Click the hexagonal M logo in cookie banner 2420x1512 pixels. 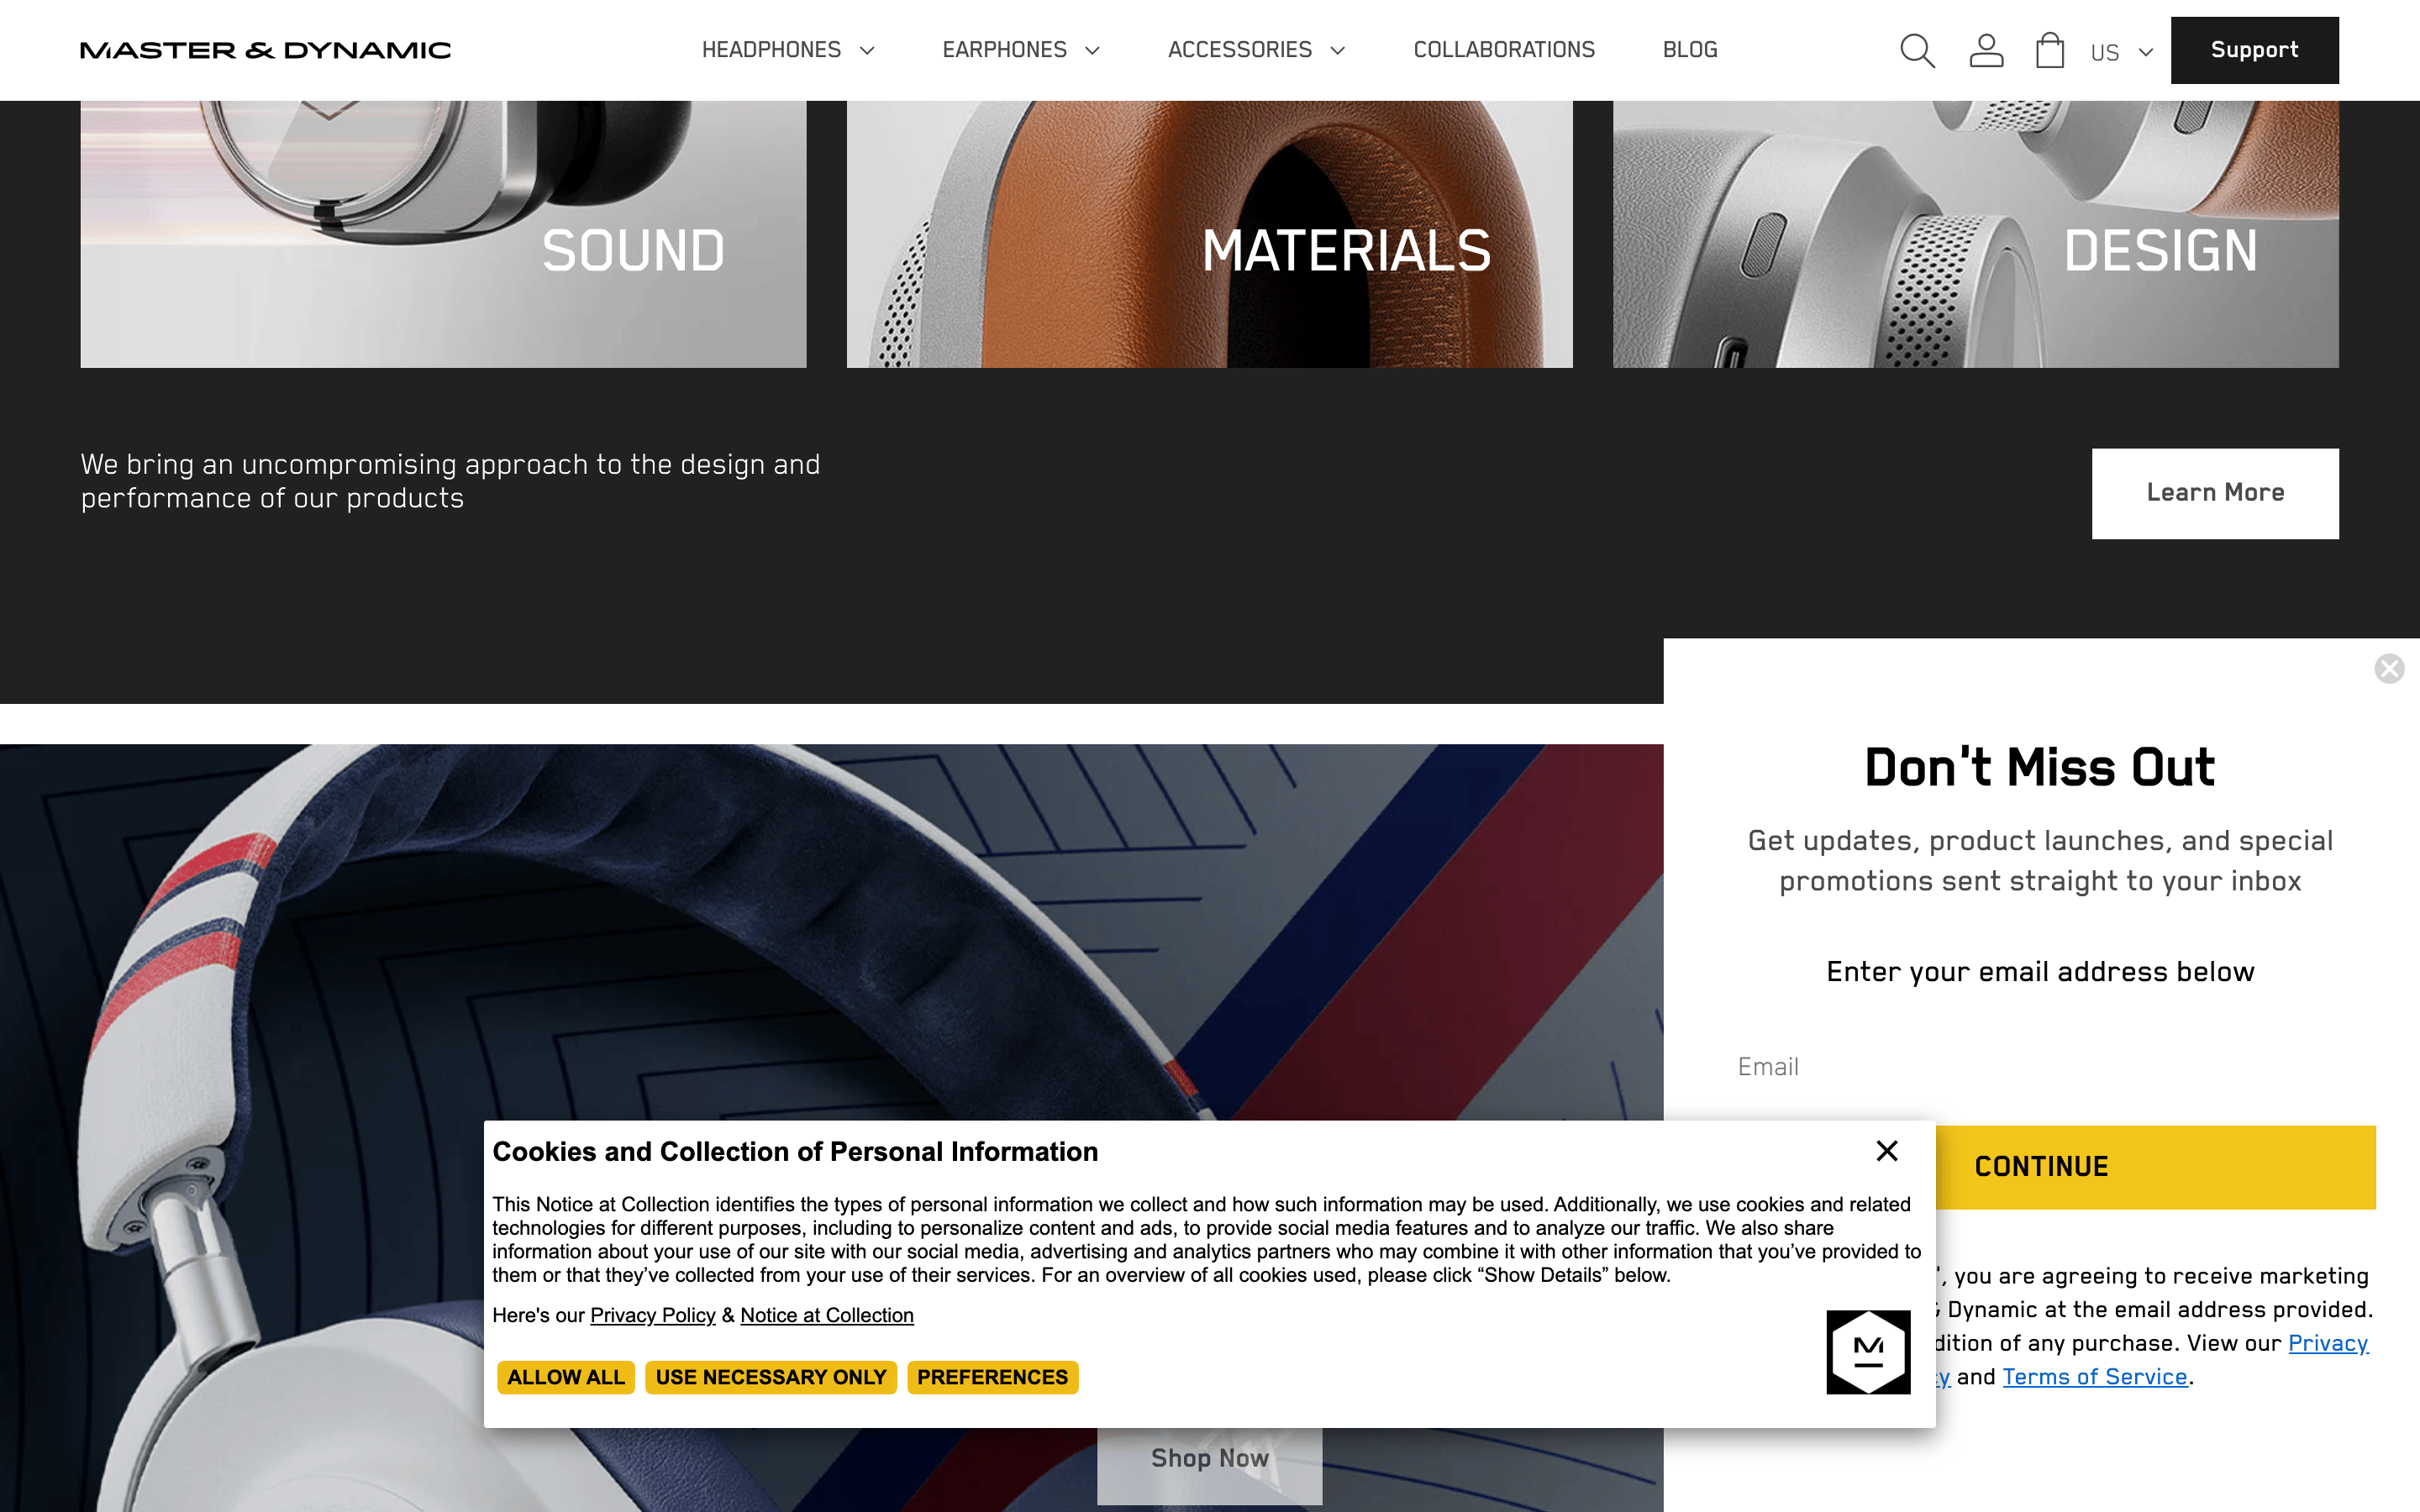1868,1352
